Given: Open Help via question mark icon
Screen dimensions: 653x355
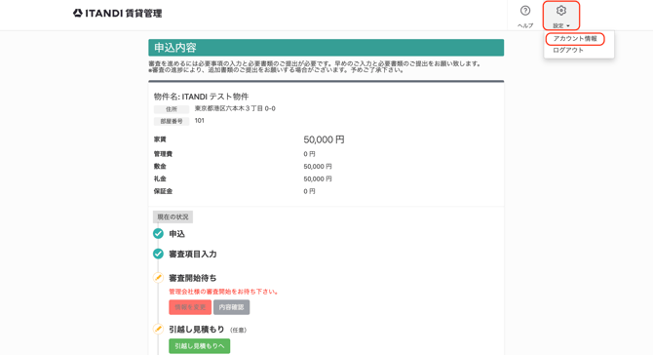Looking at the screenshot, I should click(x=525, y=11).
